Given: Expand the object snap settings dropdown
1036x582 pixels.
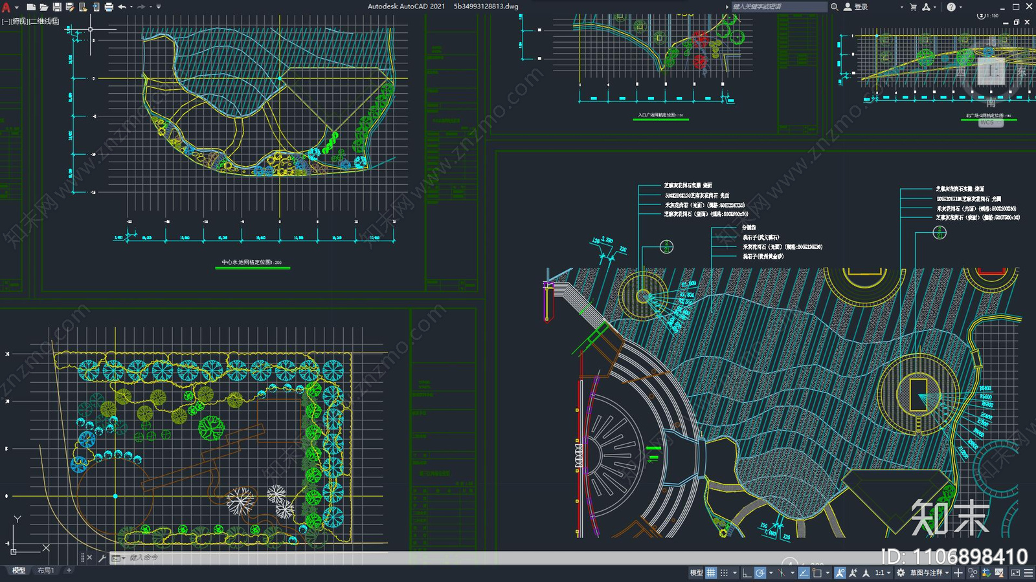Looking at the screenshot, I should point(828,573).
